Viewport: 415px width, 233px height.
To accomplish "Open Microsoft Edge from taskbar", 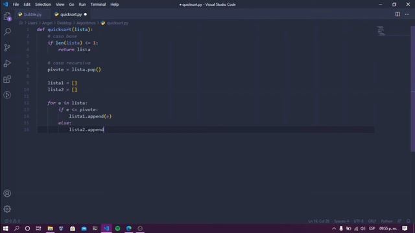I will pyautogui.click(x=129, y=228).
